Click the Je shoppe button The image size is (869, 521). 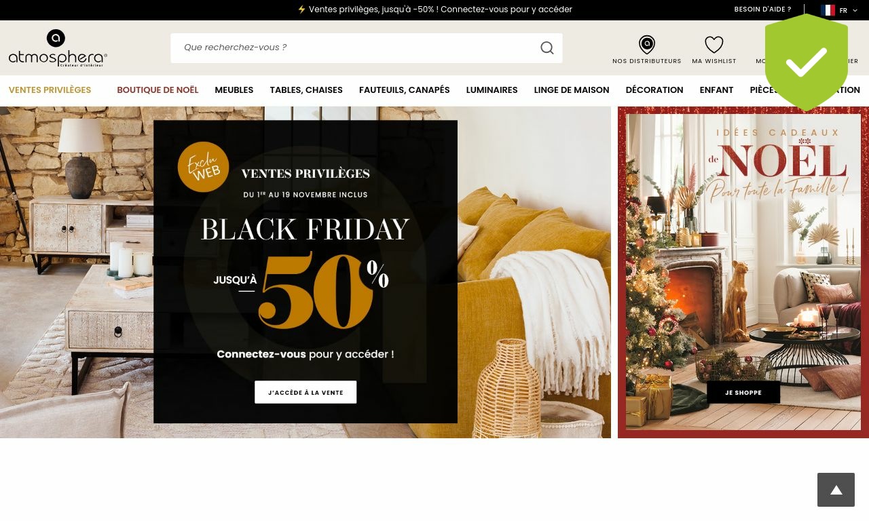[743, 392]
